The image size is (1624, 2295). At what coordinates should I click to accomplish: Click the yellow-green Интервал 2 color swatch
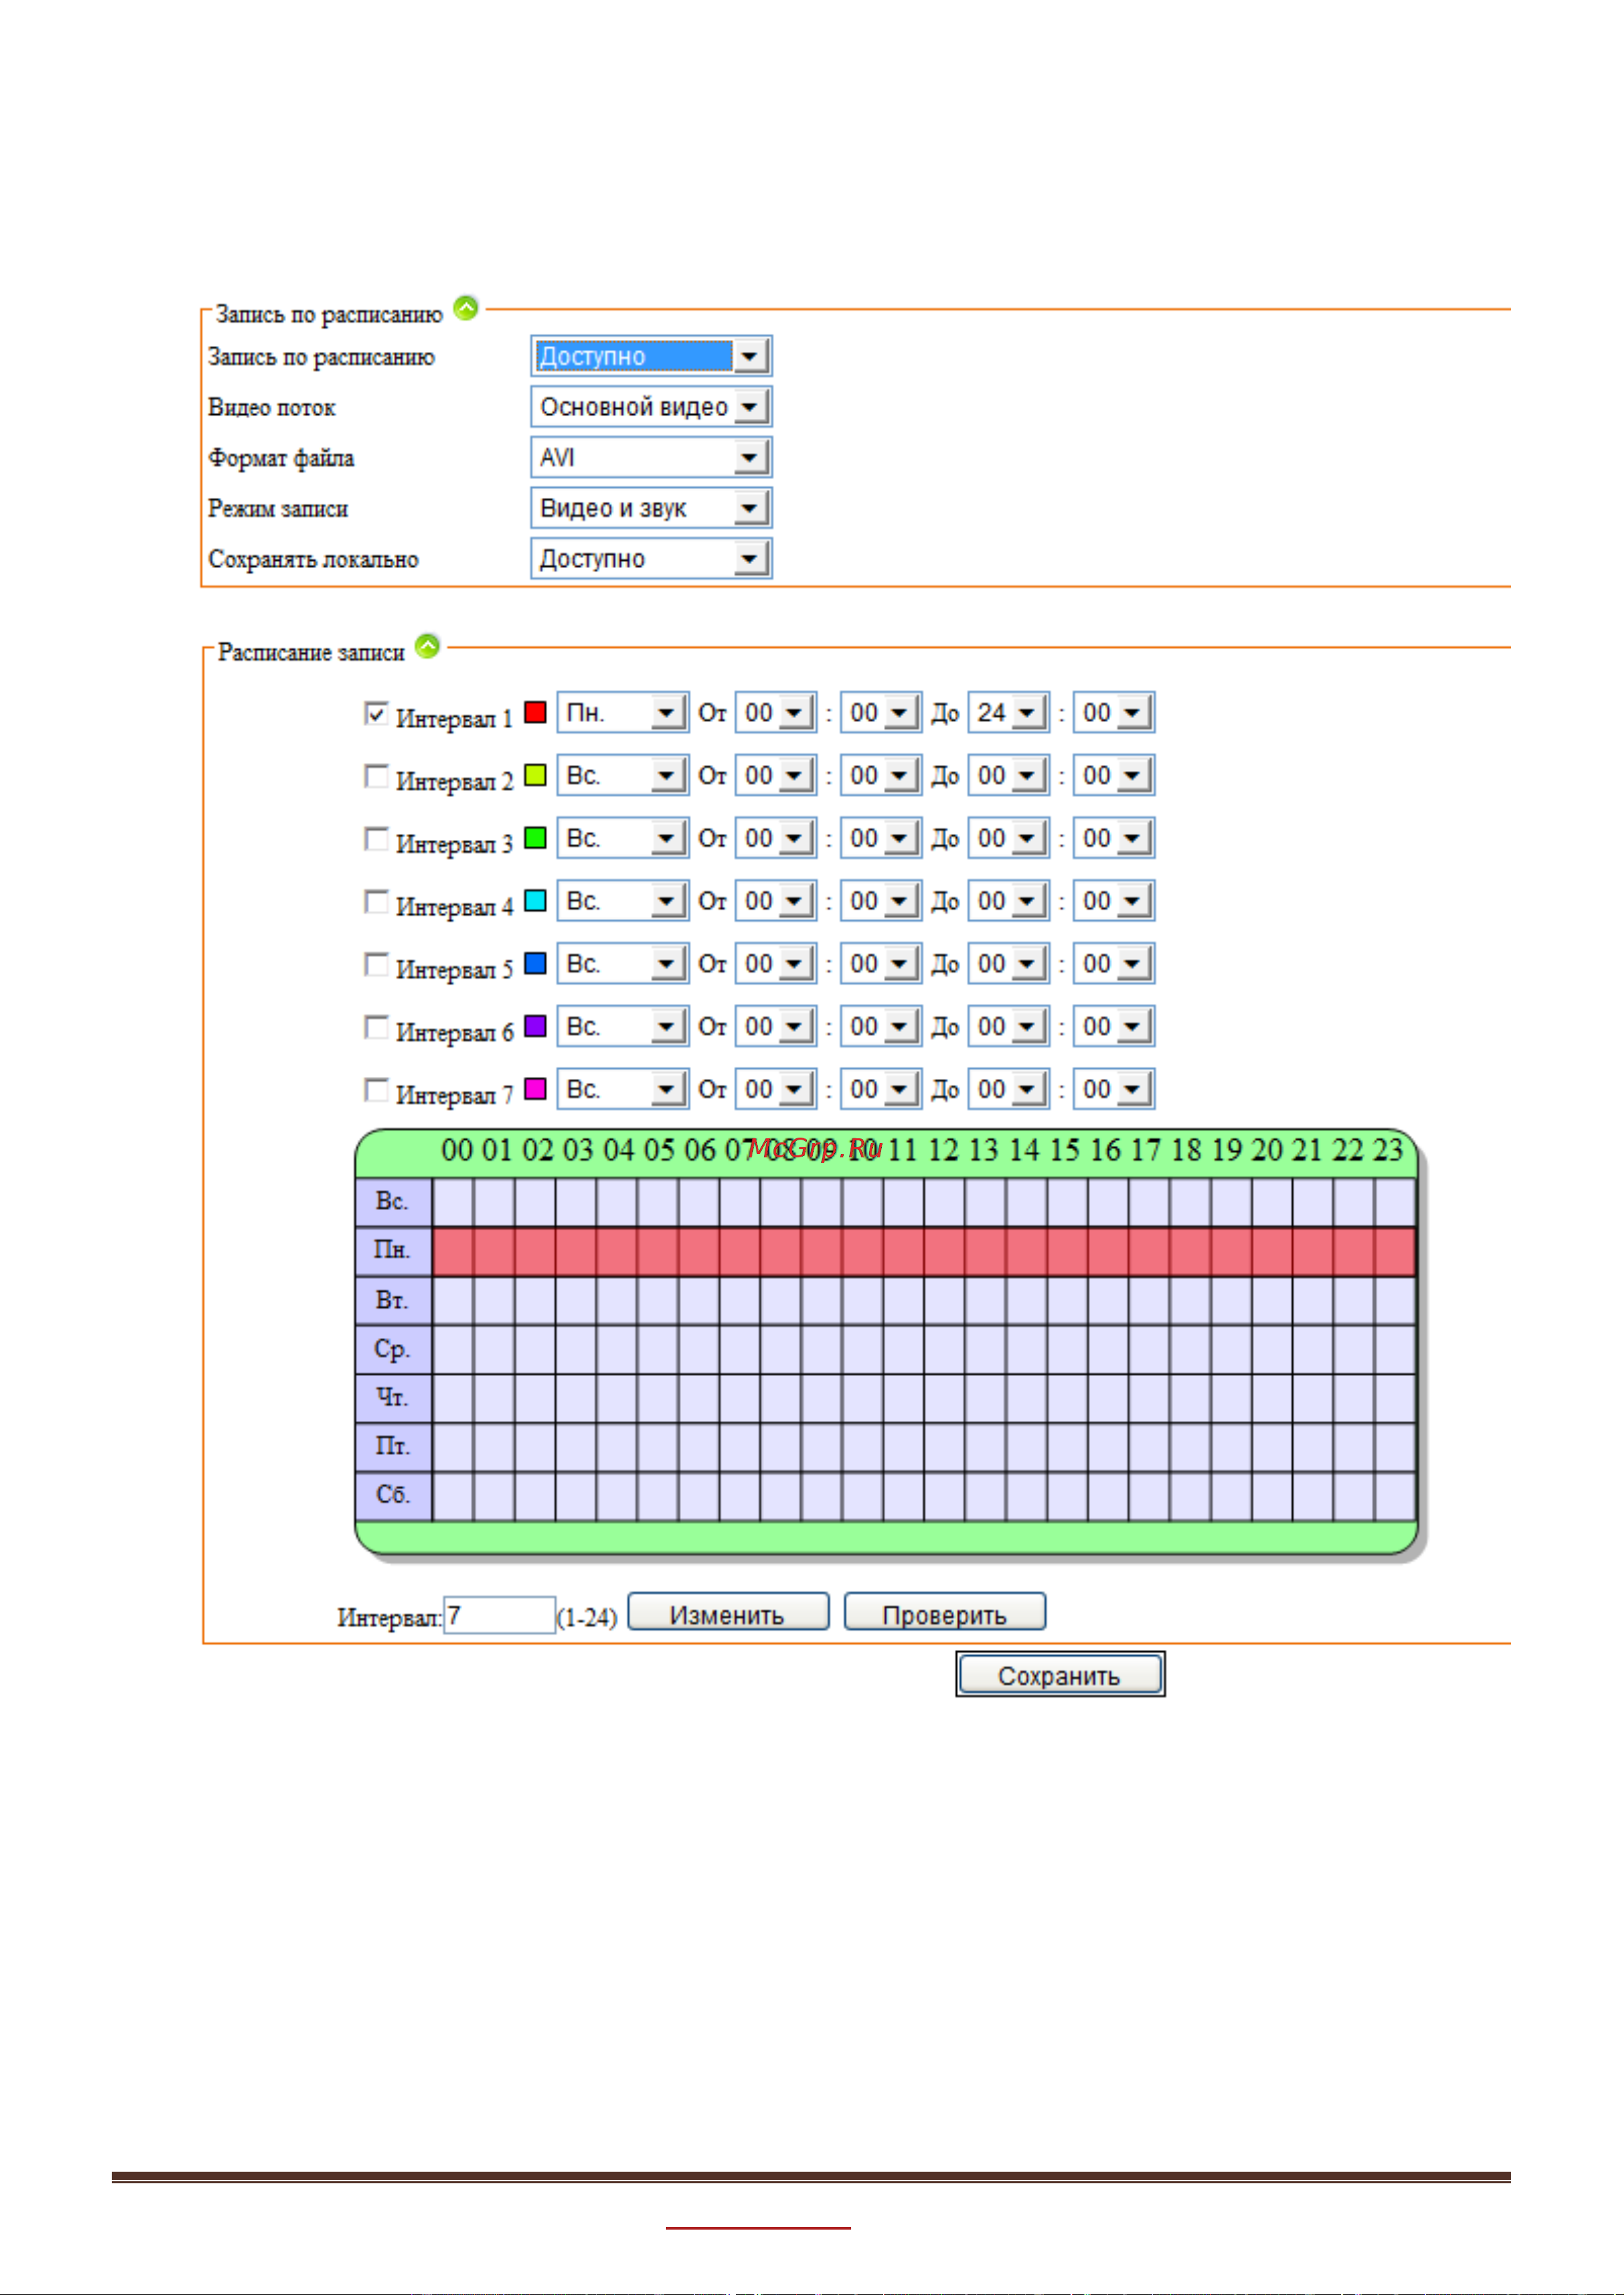point(536,776)
